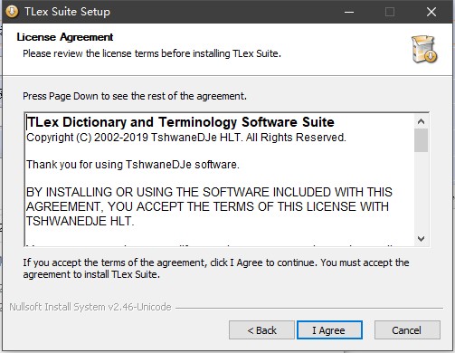
Task: Click the TLex Suite Setup title bar text
Action: point(67,12)
